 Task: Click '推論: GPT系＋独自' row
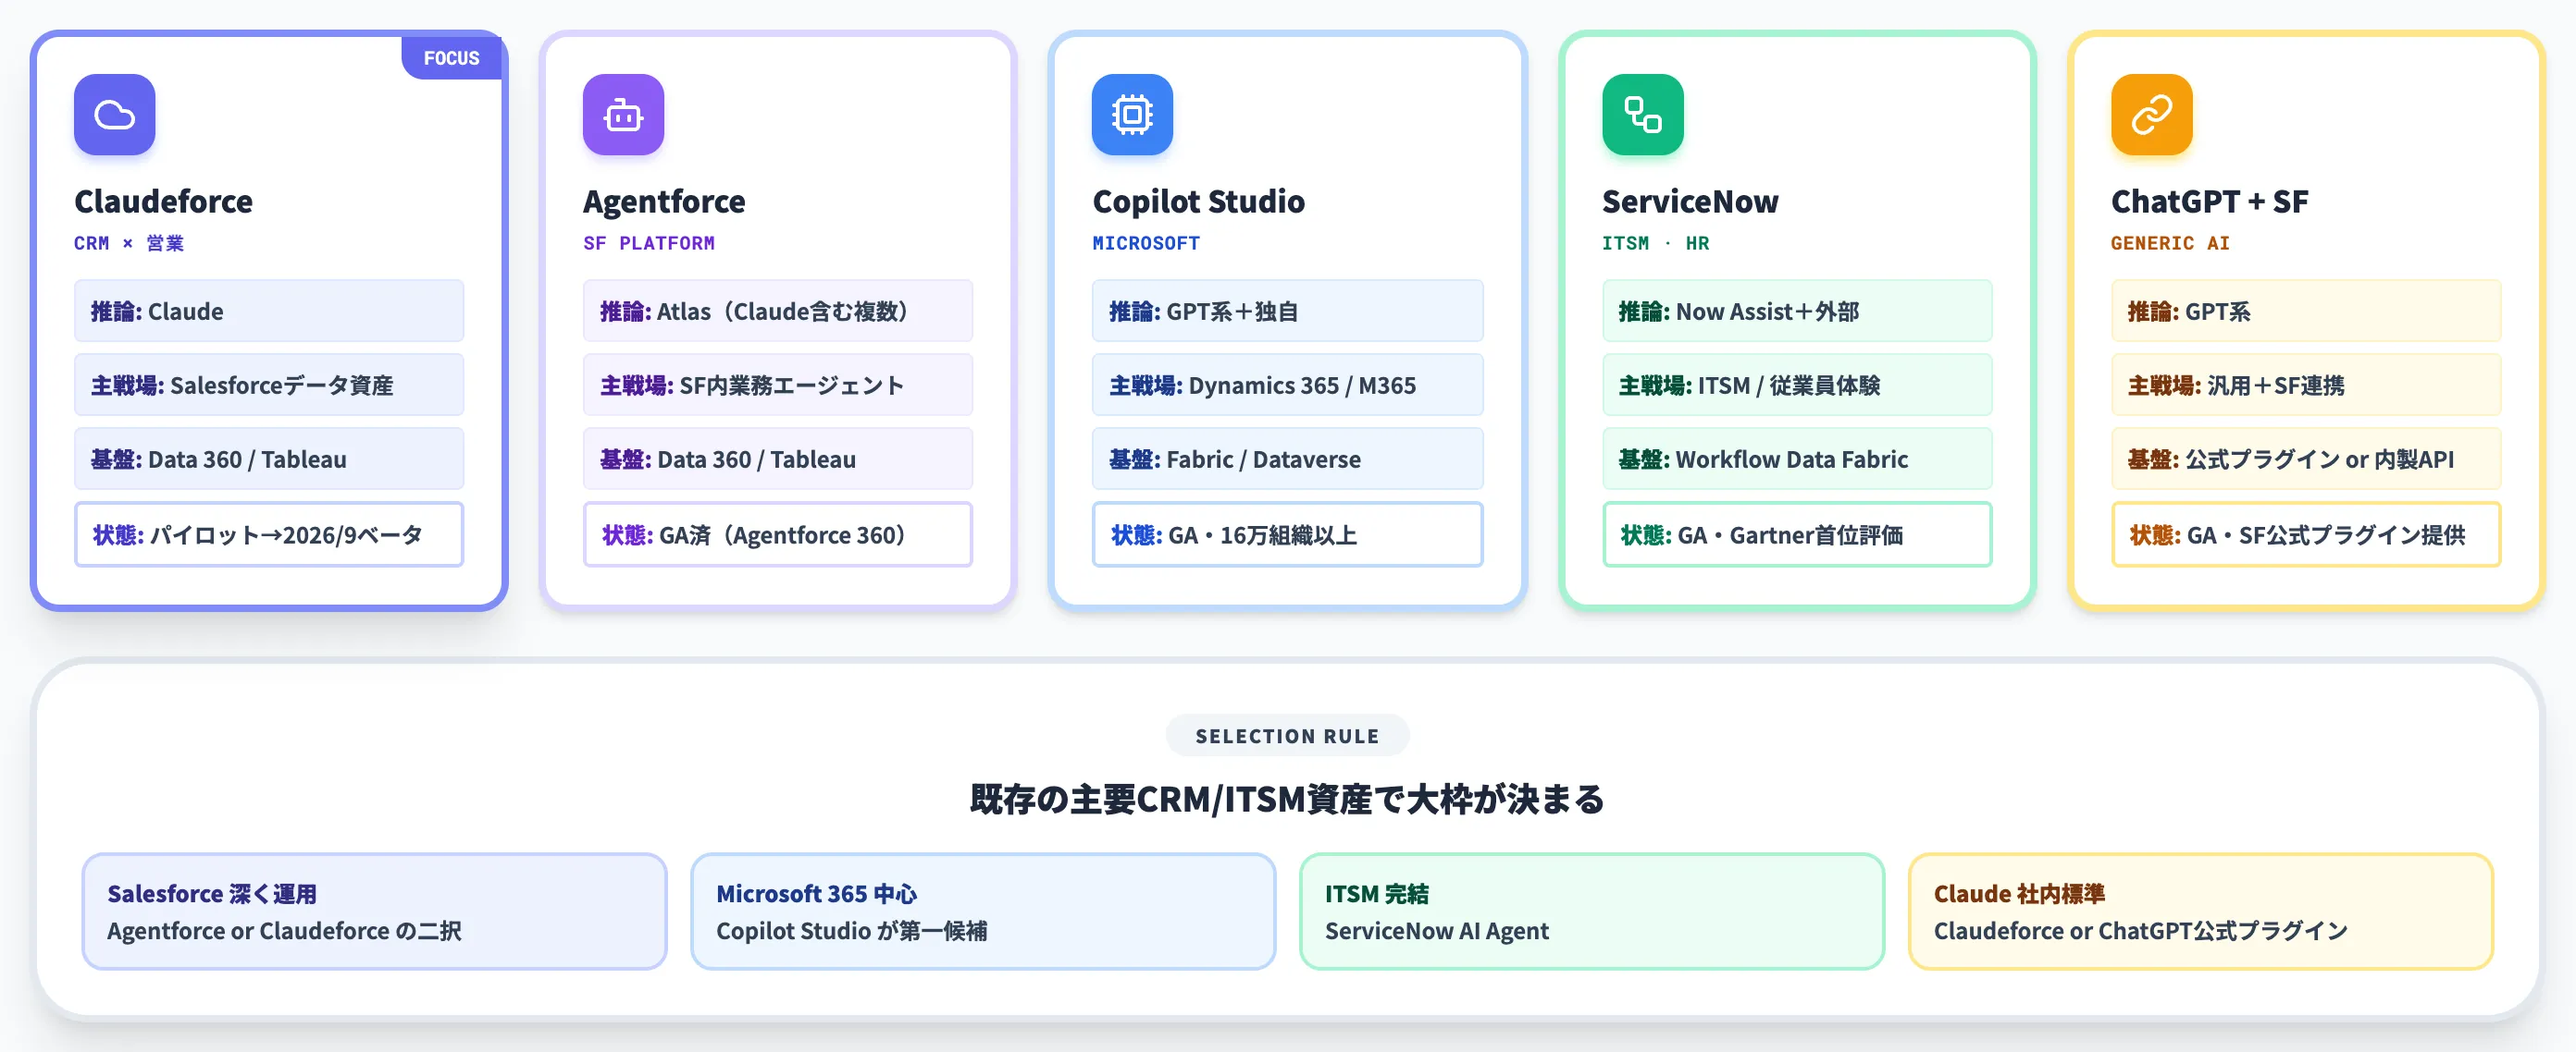(x=1288, y=311)
